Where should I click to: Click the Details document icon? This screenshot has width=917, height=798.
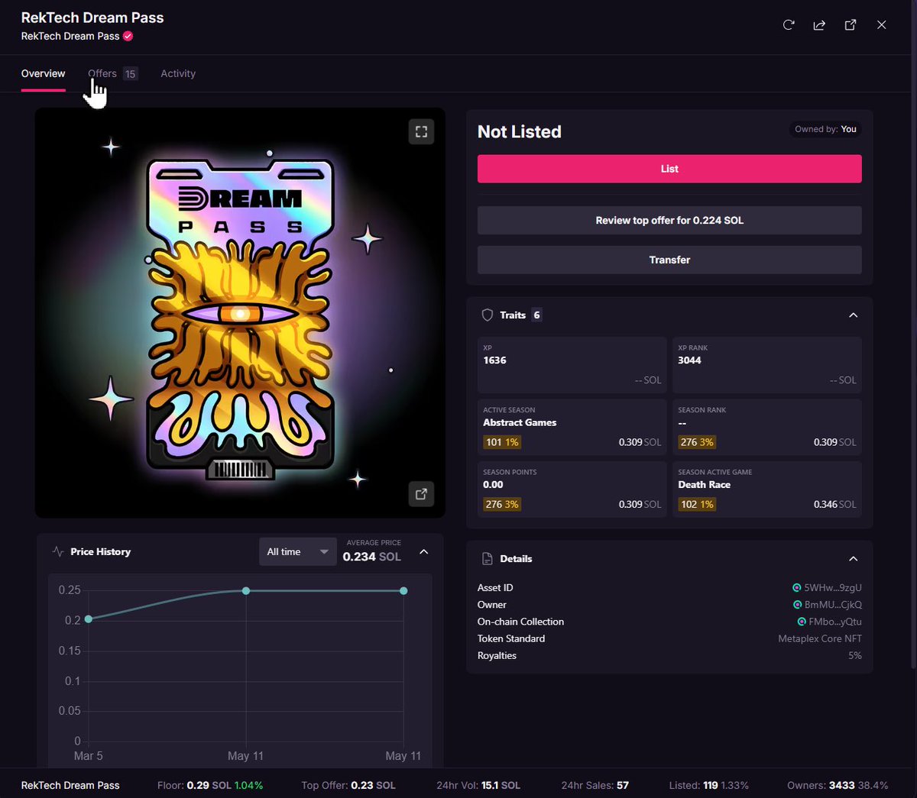click(x=487, y=558)
